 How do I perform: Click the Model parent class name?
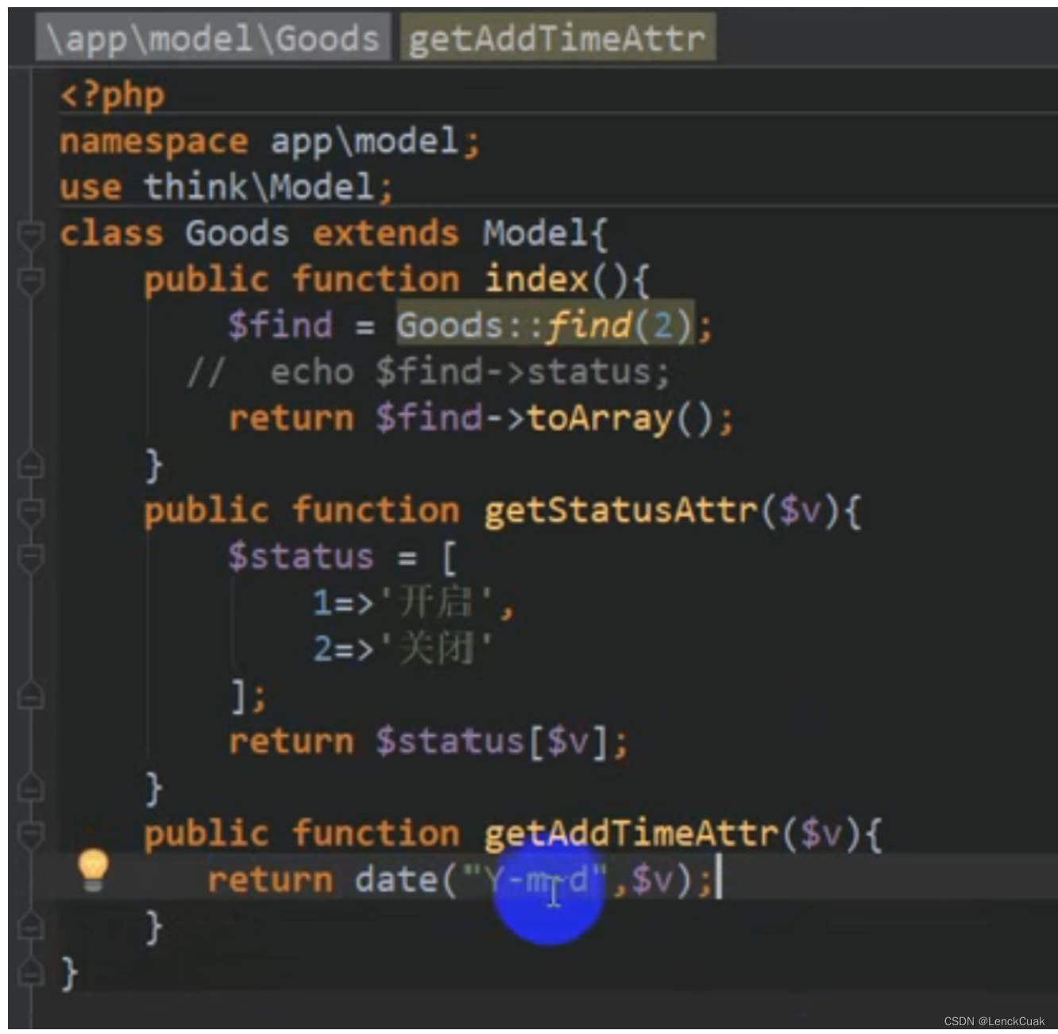tap(535, 234)
